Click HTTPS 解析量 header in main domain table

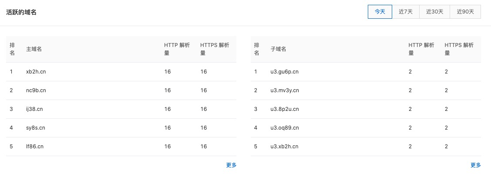click(x=215, y=49)
